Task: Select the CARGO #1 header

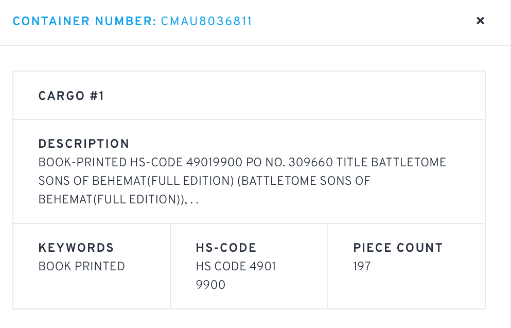Action: coord(72,96)
